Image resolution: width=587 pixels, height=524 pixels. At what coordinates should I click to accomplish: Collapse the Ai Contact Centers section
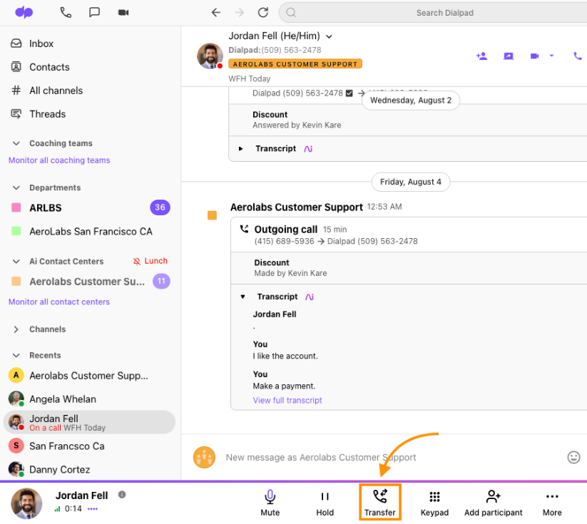pos(16,261)
